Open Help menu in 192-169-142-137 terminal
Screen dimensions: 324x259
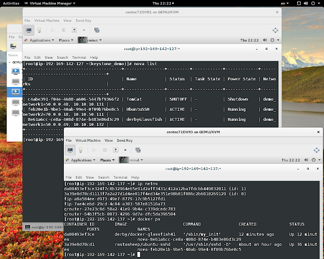pos(135,177)
